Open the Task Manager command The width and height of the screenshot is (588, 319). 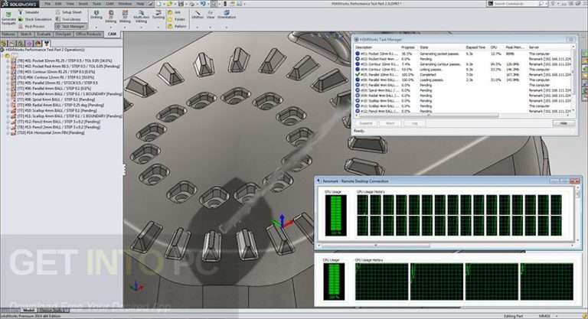point(70,26)
